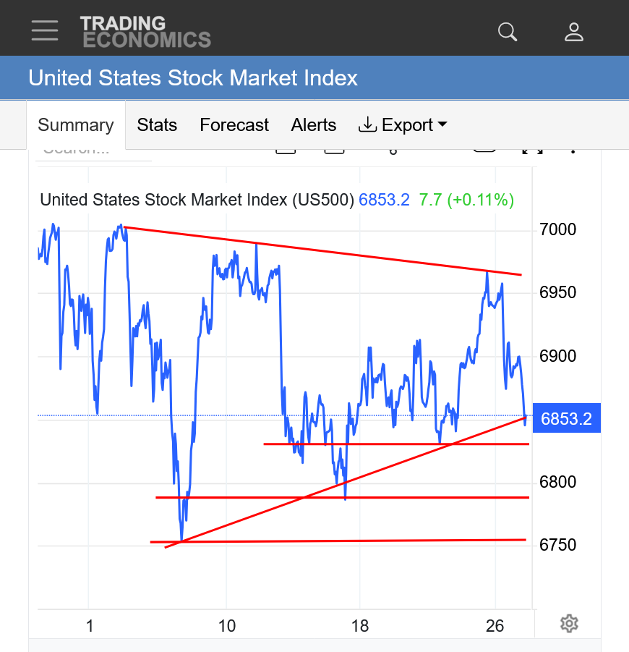Open the user account icon
The height and width of the screenshot is (652, 629).
coord(574,32)
